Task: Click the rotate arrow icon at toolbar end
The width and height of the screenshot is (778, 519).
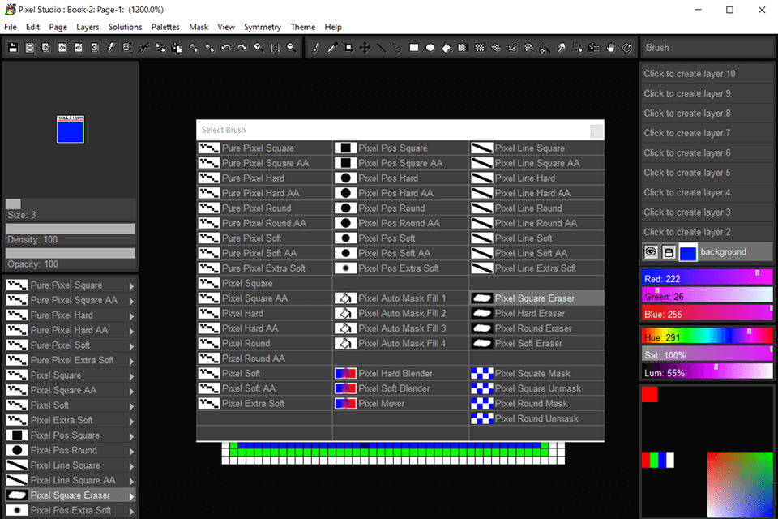Action: click(626, 48)
